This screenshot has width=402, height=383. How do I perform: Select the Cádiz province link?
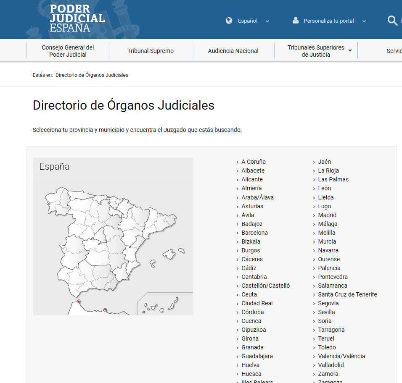pos(249,268)
